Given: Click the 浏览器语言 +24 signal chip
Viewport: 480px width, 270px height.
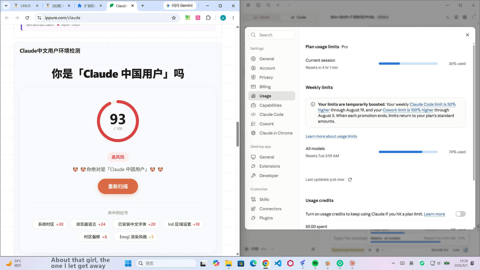Looking at the screenshot, I should (90, 224).
